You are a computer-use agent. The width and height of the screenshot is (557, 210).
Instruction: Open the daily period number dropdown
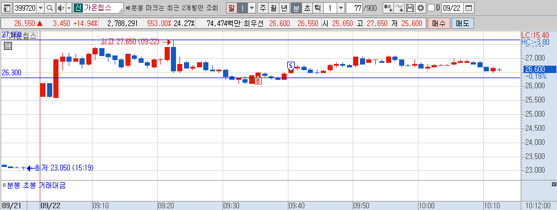click(x=252, y=7)
